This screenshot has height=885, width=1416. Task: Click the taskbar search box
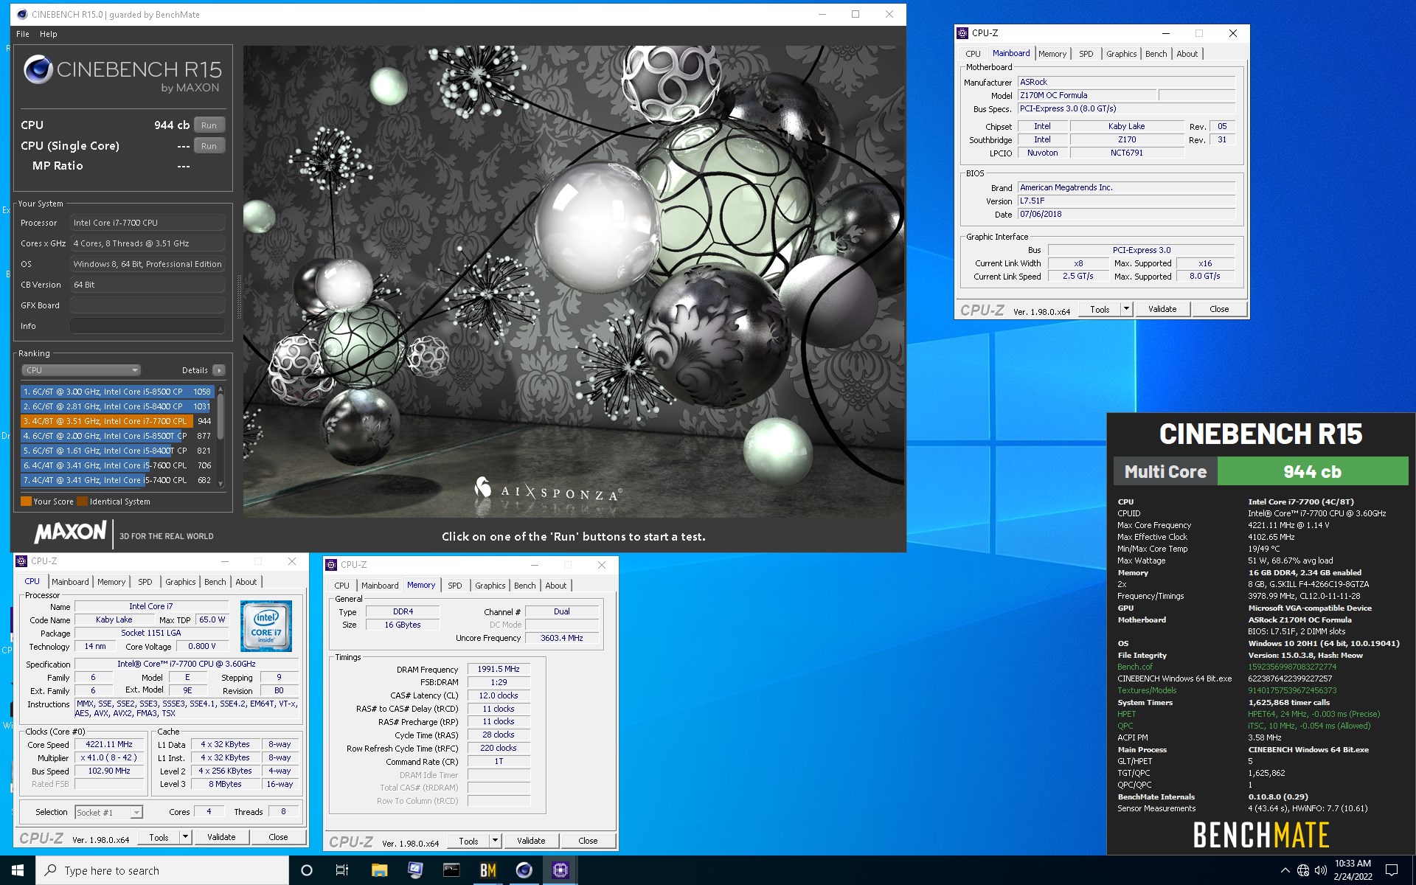pos(162,870)
